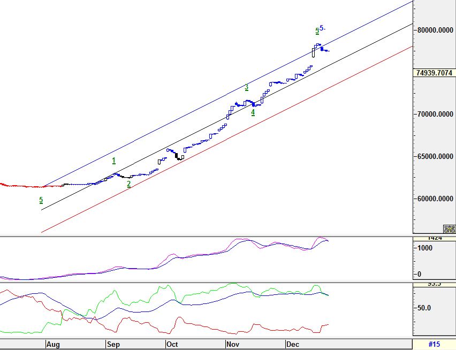Click the Oct label on time axis
This screenshot has height=350, width=456.
pyautogui.click(x=172, y=344)
